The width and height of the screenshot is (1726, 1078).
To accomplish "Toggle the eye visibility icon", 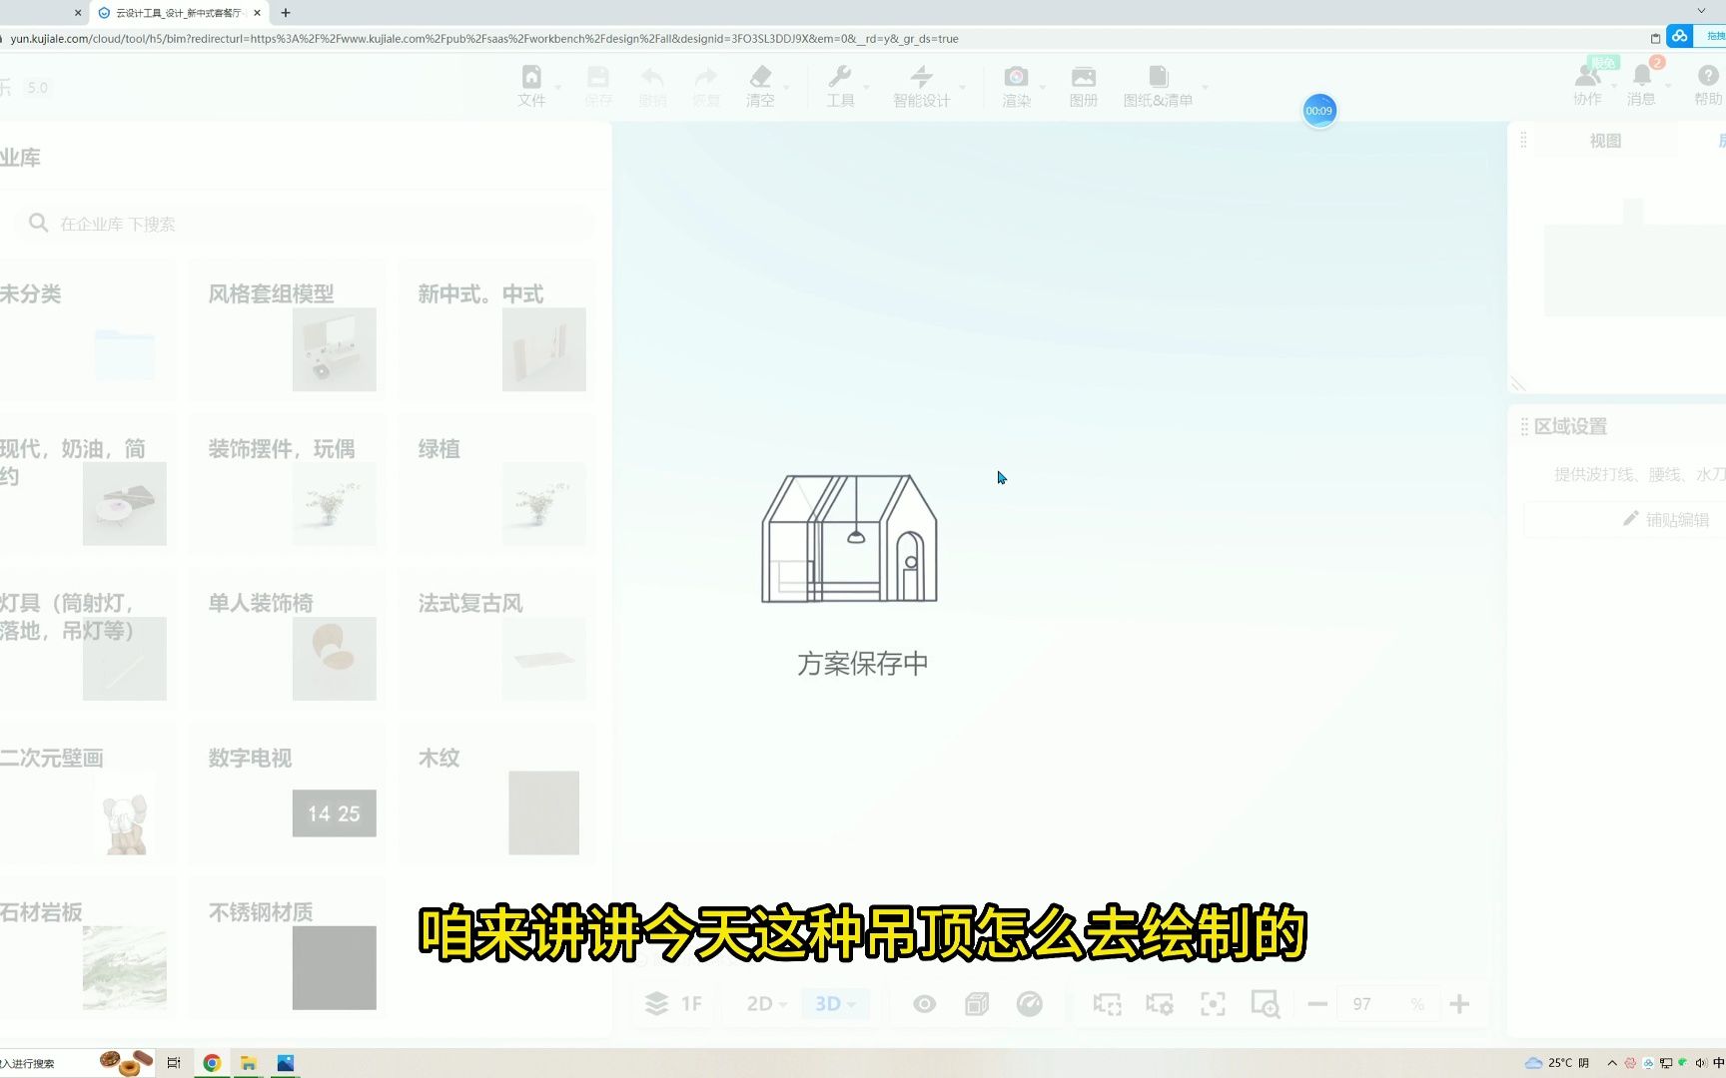I will (x=925, y=1003).
